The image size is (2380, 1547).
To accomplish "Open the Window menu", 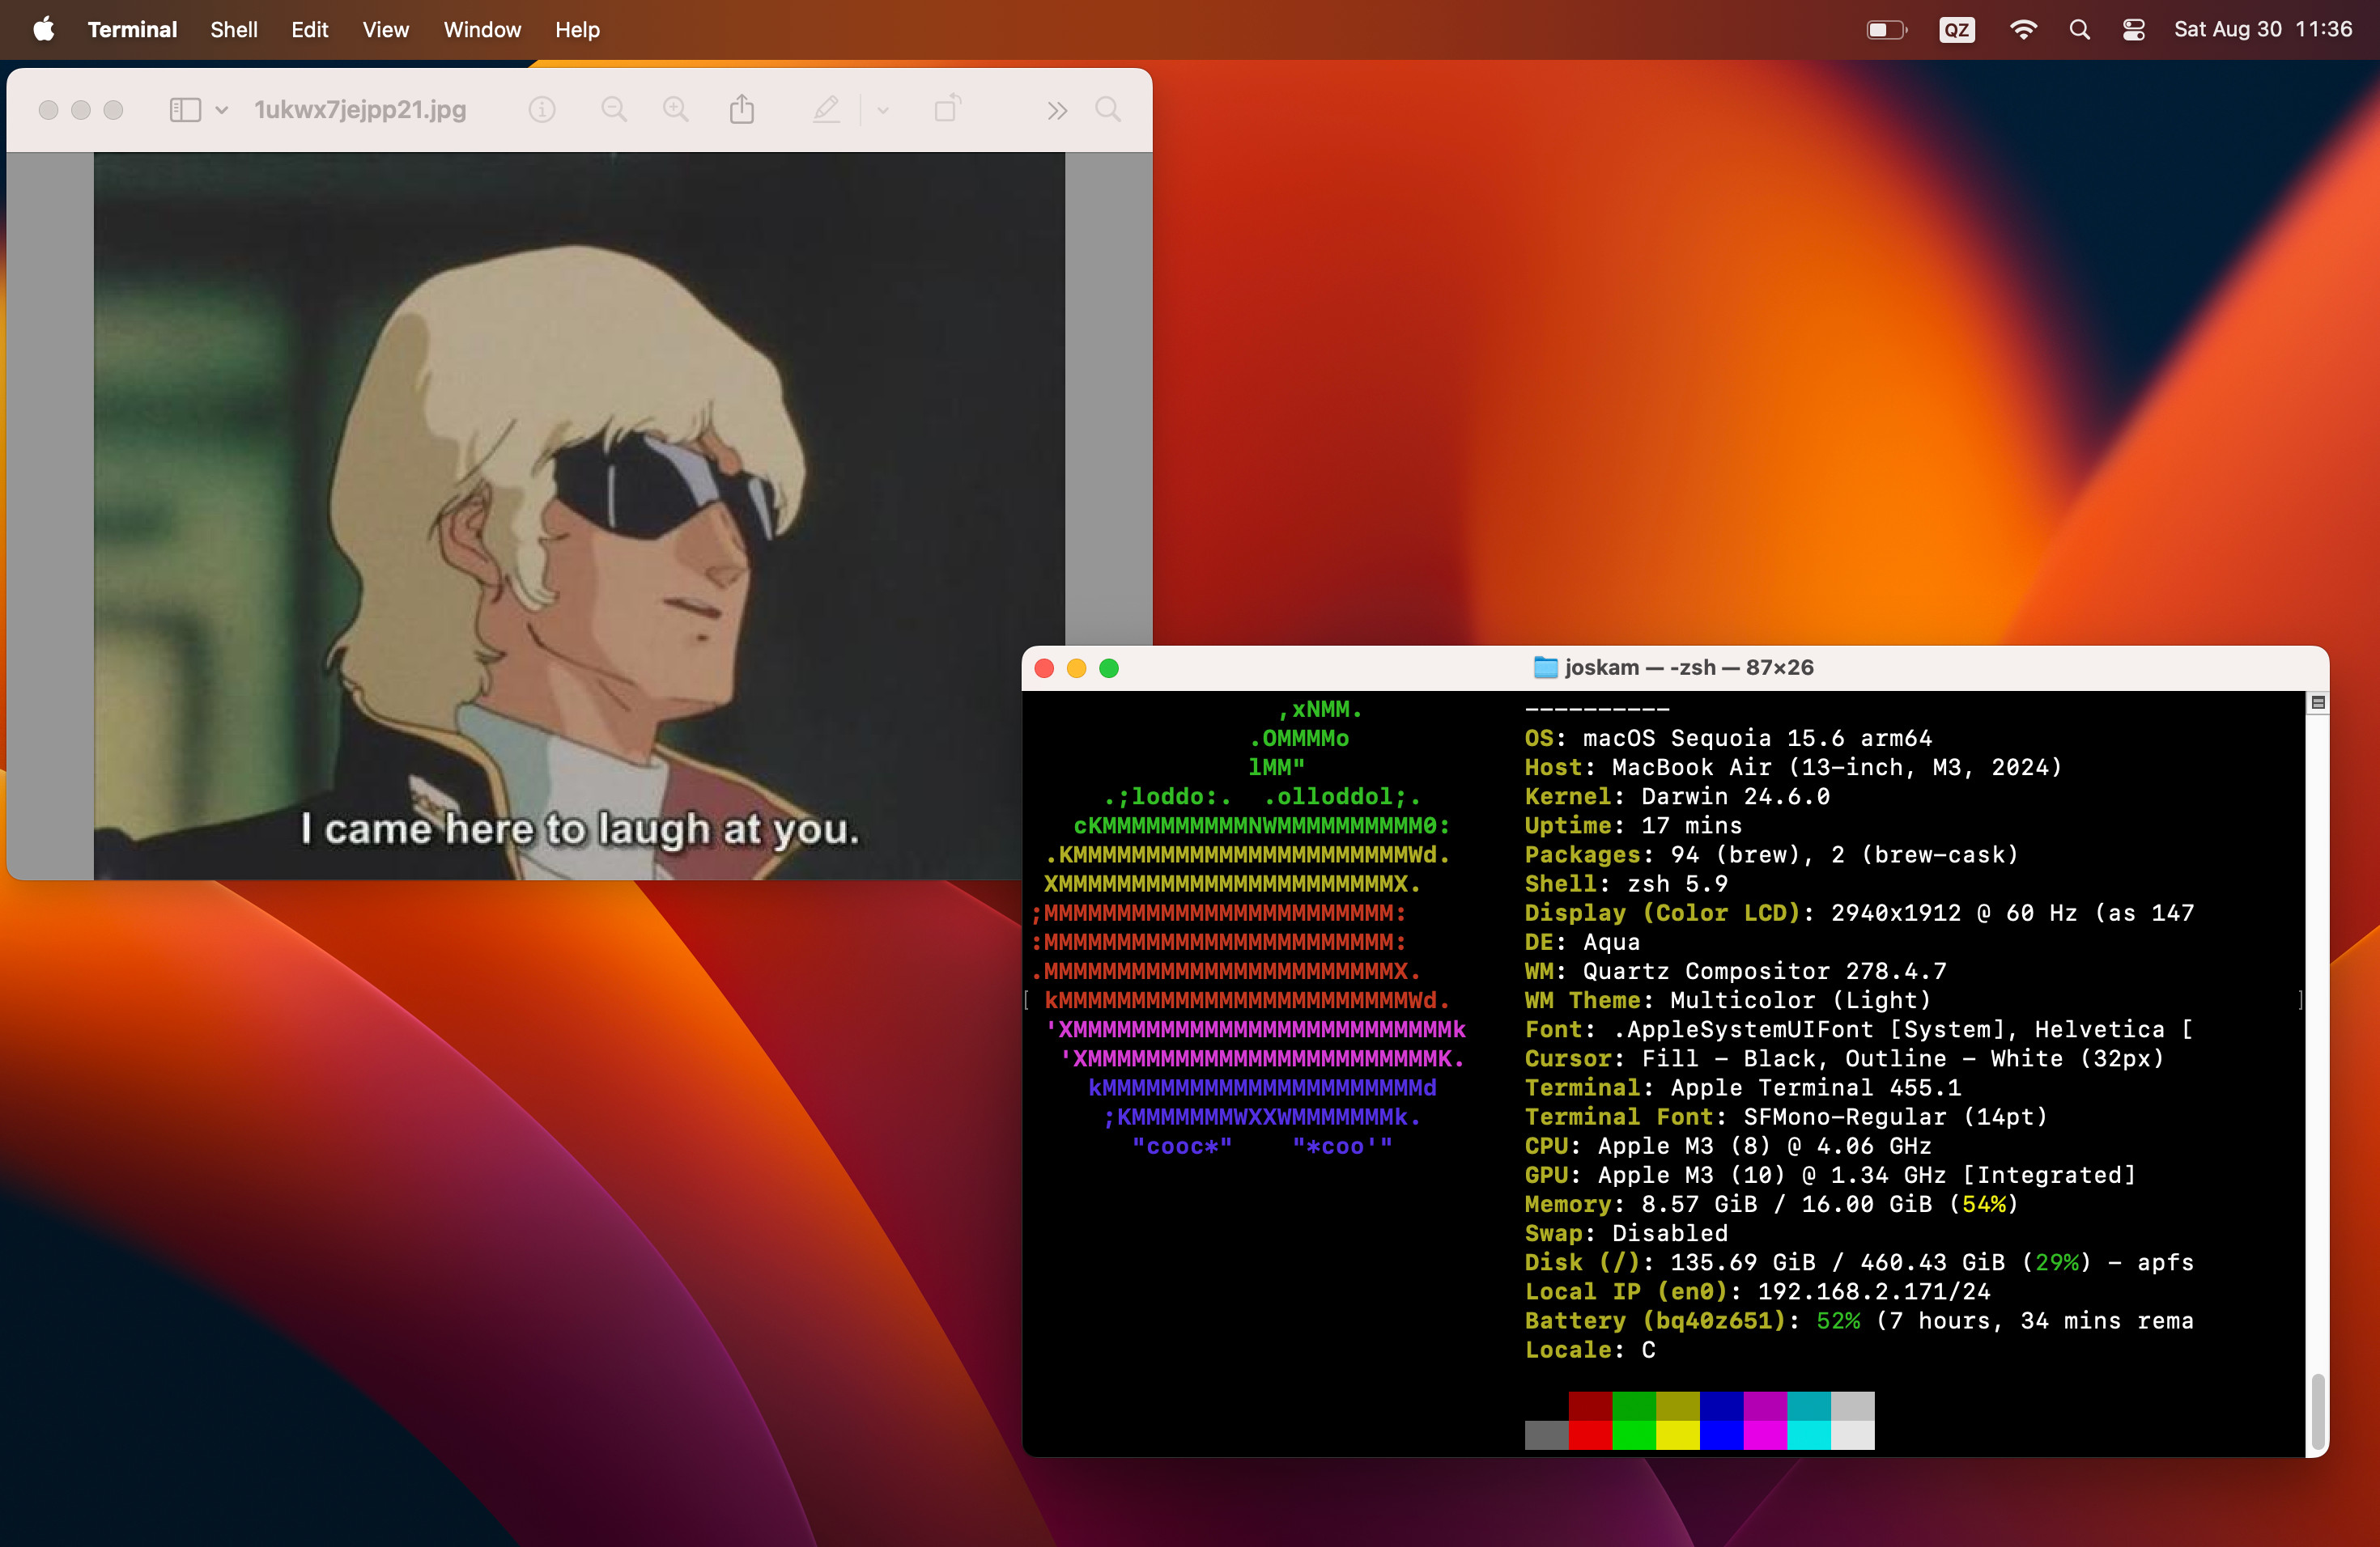I will click(482, 29).
